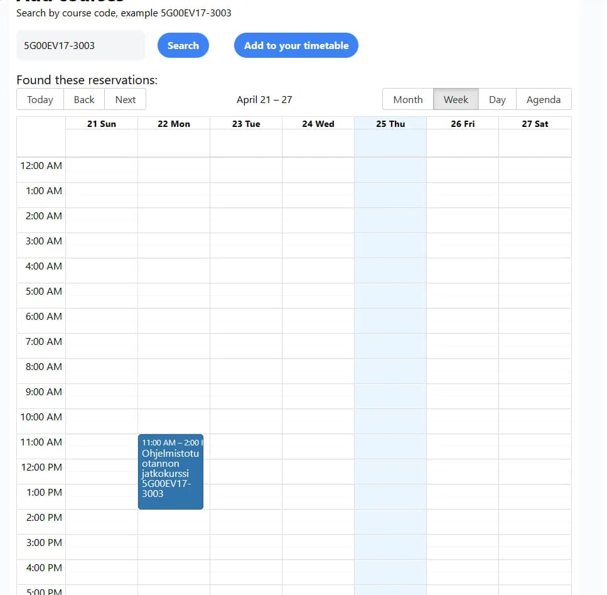
Task: Click the 3:00 AM time label
Action: click(x=44, y=241)
